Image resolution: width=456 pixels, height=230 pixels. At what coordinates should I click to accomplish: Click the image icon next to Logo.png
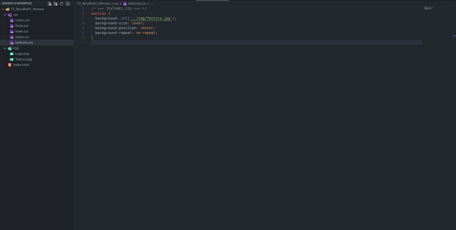[12, 54]
